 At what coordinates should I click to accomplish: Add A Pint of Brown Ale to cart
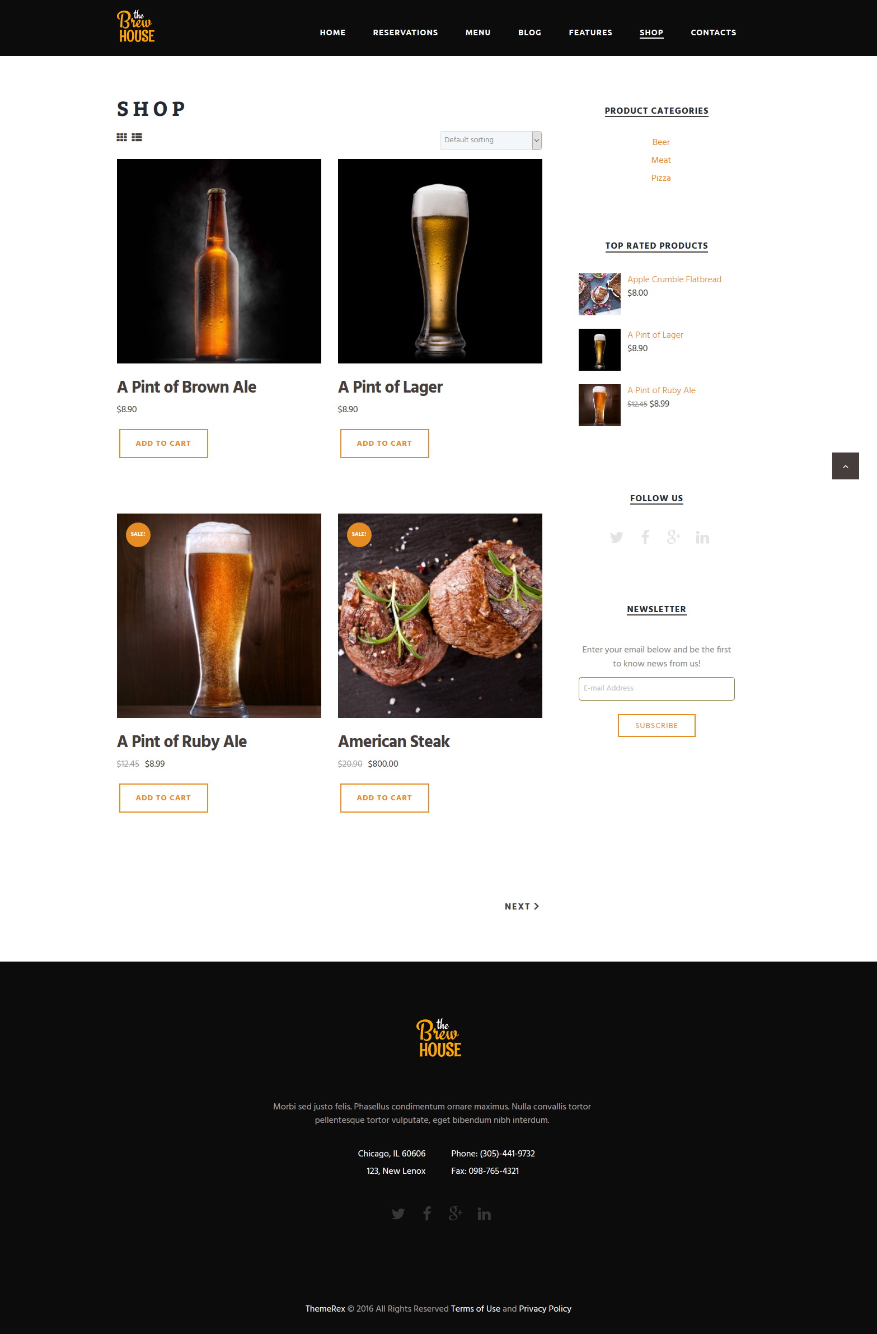(x=163, y=444)
